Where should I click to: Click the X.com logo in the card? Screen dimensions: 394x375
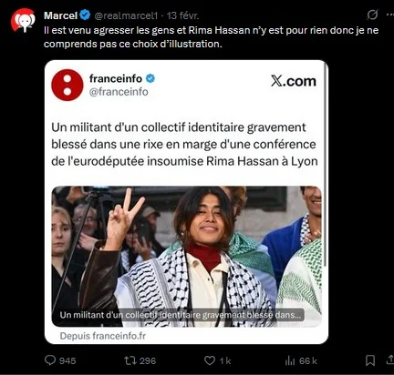[294, 81]
